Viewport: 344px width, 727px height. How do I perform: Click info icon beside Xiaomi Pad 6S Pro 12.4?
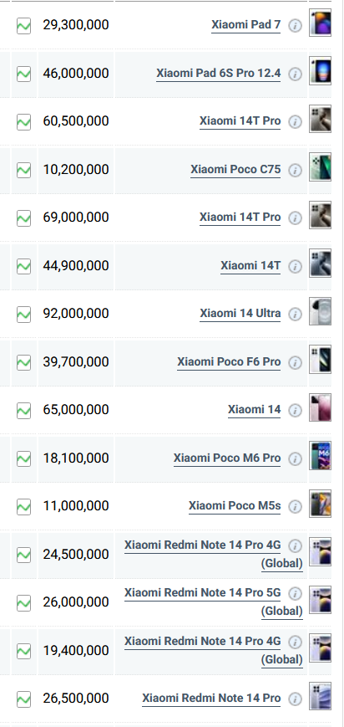pos(295,74)
